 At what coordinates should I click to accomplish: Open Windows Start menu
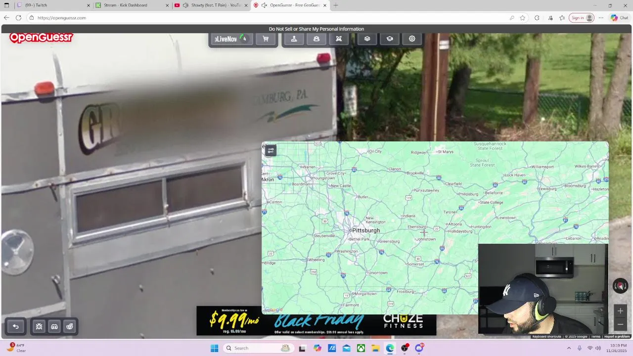(x=214, y=348)
